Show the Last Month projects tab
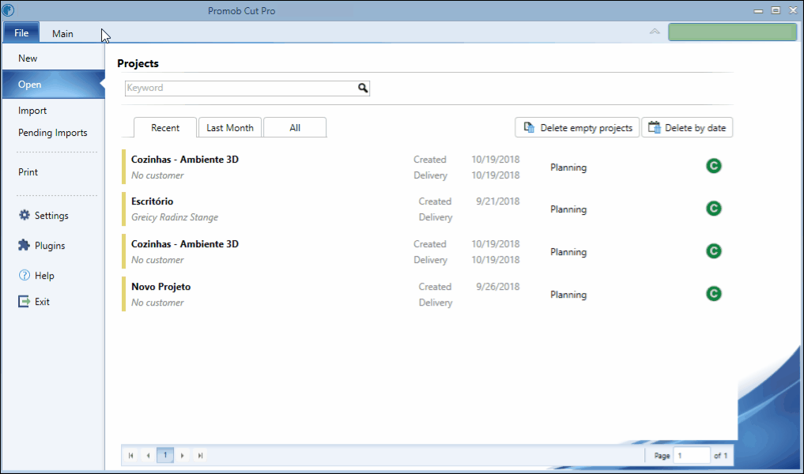804x474 pixels. [x=230, y=128]
